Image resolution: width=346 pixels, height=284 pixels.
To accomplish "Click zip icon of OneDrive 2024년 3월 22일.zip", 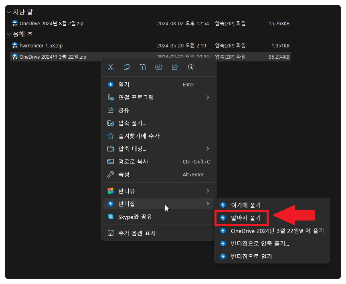I will click(15, 57).
